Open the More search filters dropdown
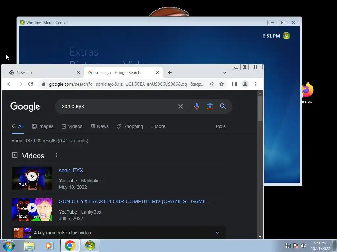337x252 pixels. 158,126
